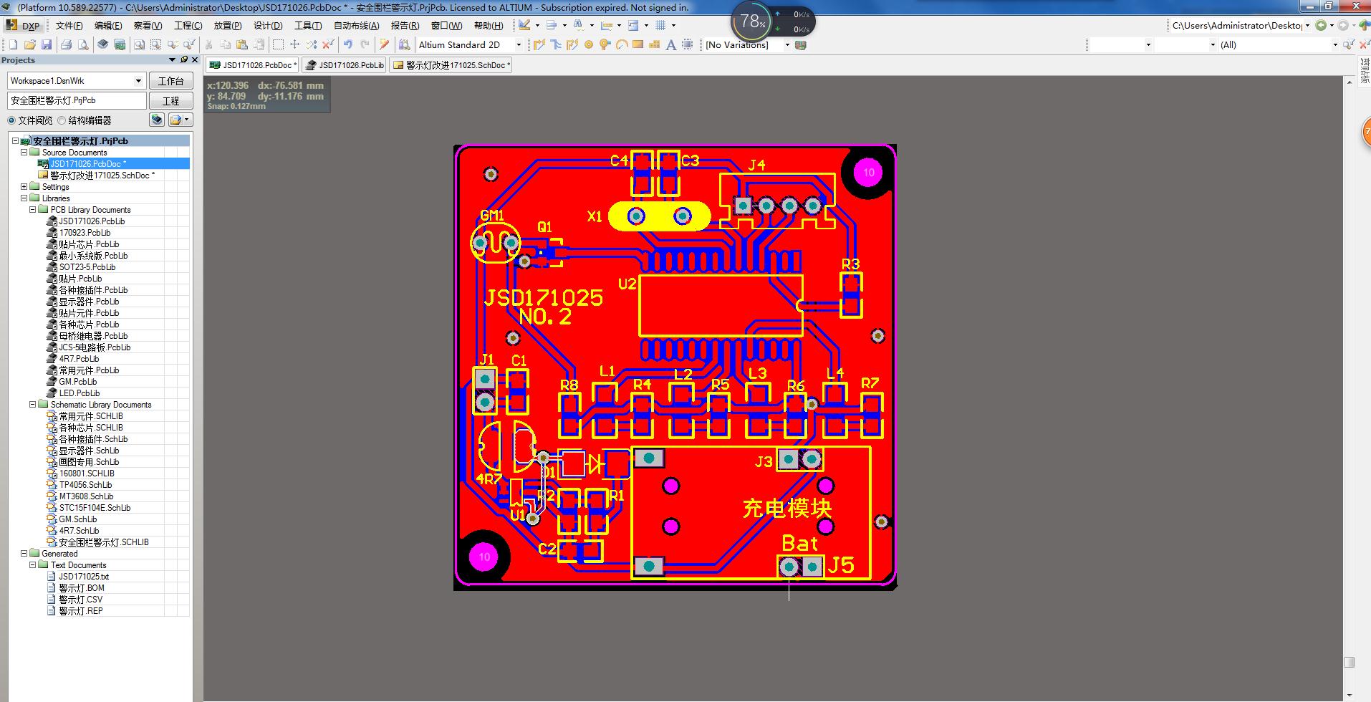Open the utility drawing tools icon
The height and width of the screenshot is (702, 1371).
coord(525,25)
